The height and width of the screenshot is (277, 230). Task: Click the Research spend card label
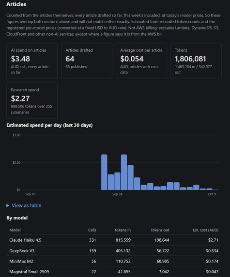point(25,90)
